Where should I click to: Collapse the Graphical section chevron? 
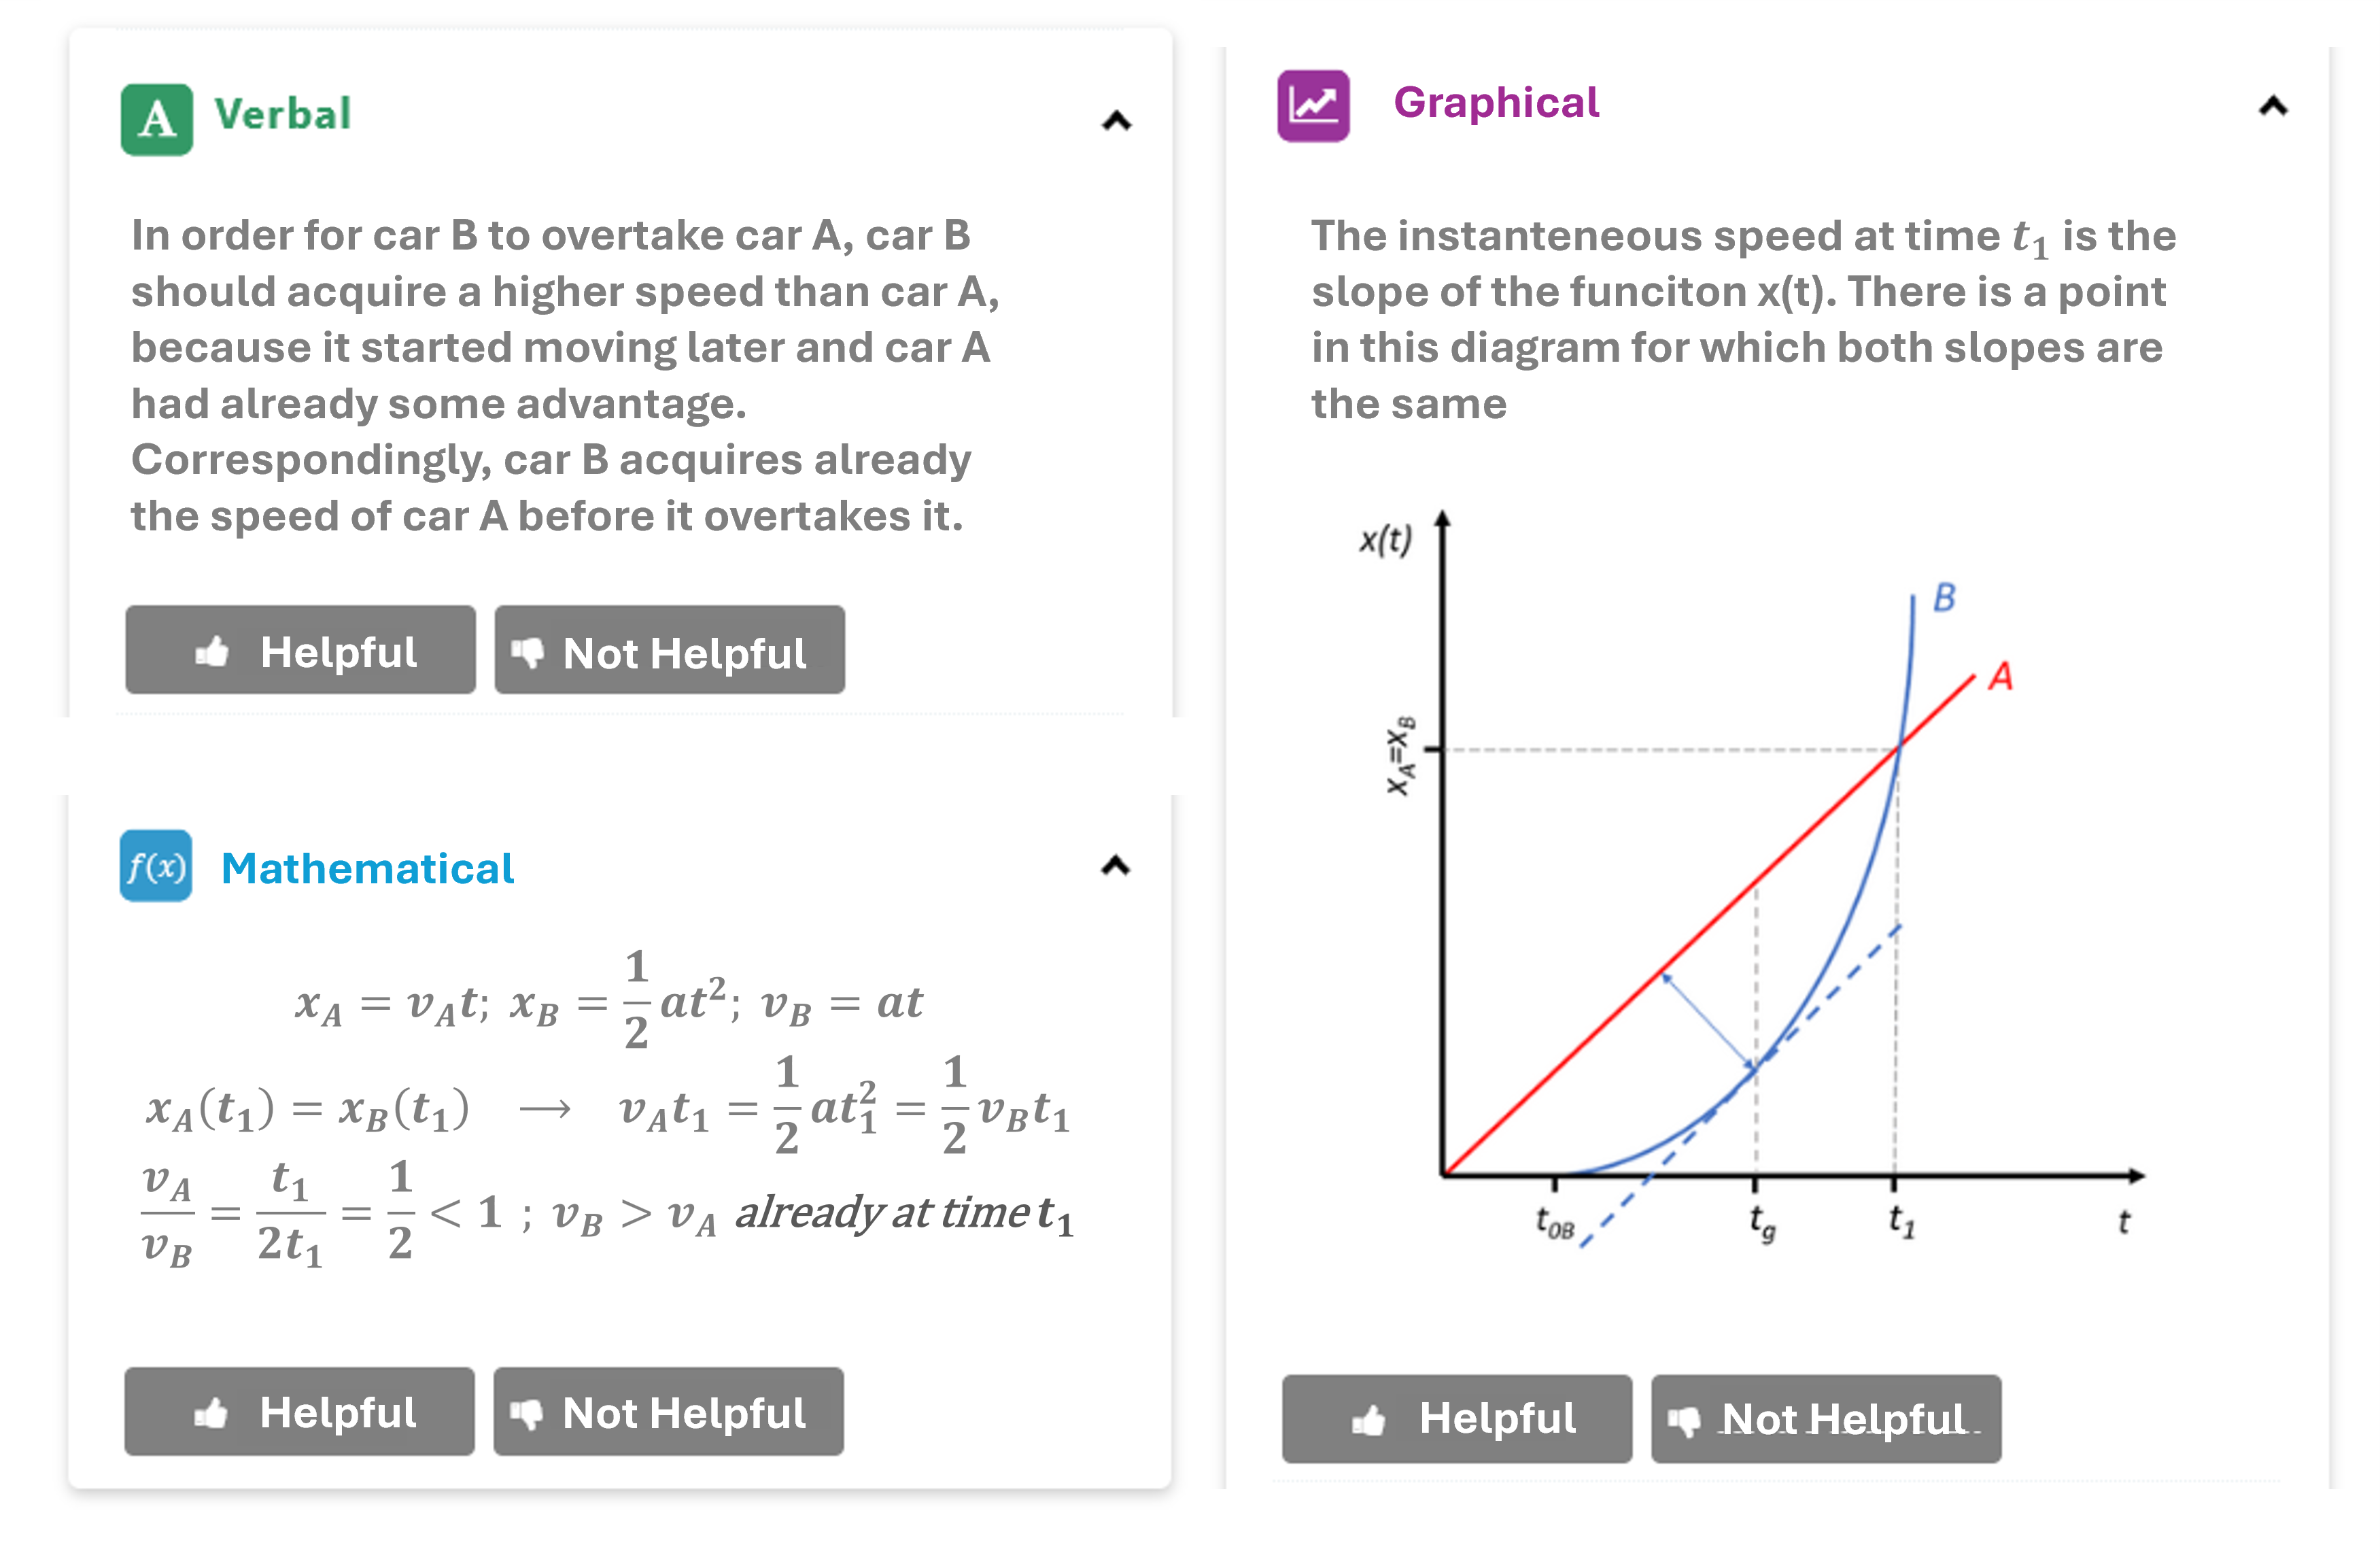tap(2273, 107)
